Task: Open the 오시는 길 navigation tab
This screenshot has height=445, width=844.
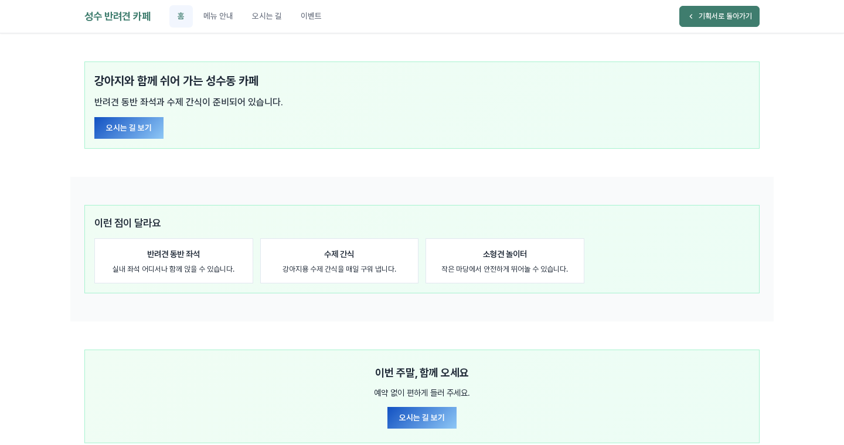Action: pyautogui.click(x=267, y=16)
